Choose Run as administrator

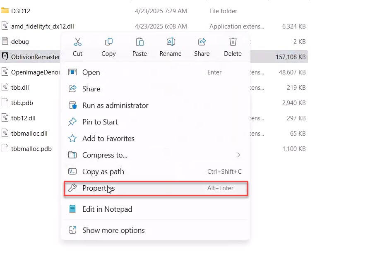115,105
